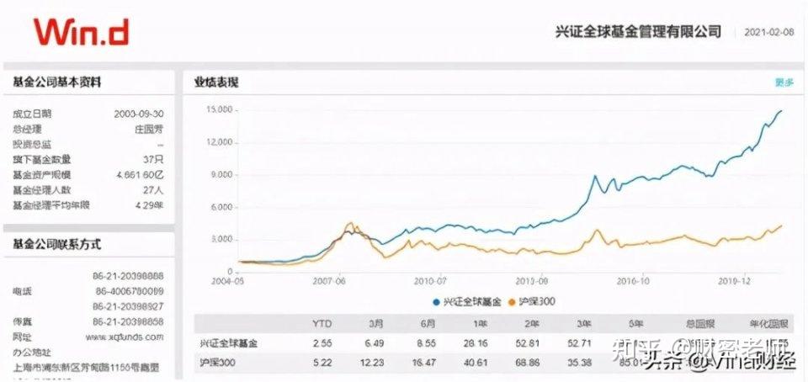Select the 基金公司联系方式 panel header
The width and height of the screenshot is (808, 382).
(56, 245)
